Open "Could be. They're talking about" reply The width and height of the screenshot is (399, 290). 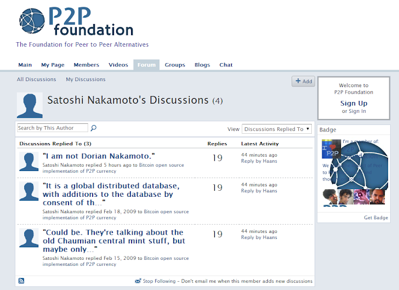tap(114, 241)
